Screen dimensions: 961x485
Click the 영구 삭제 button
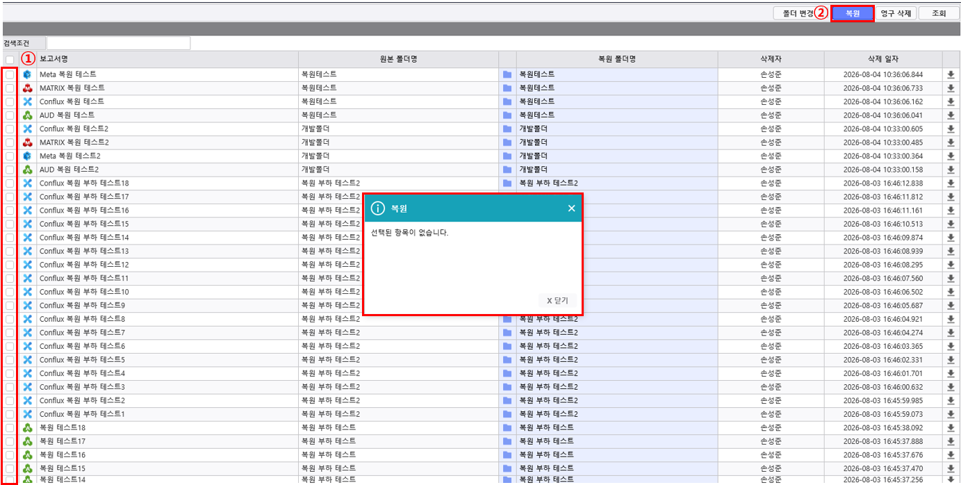pos(895,13)
